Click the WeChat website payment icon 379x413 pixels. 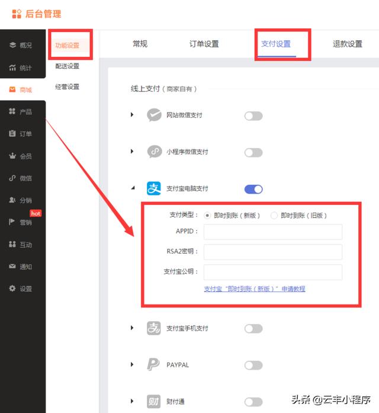click(x=154, y=115)
